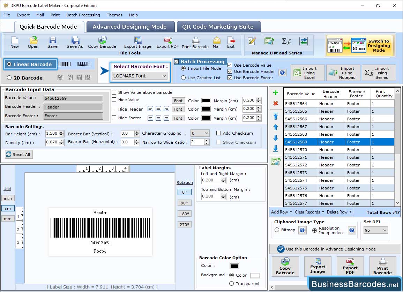Open help icon beside Bitmap option

(x=302, y=230)
